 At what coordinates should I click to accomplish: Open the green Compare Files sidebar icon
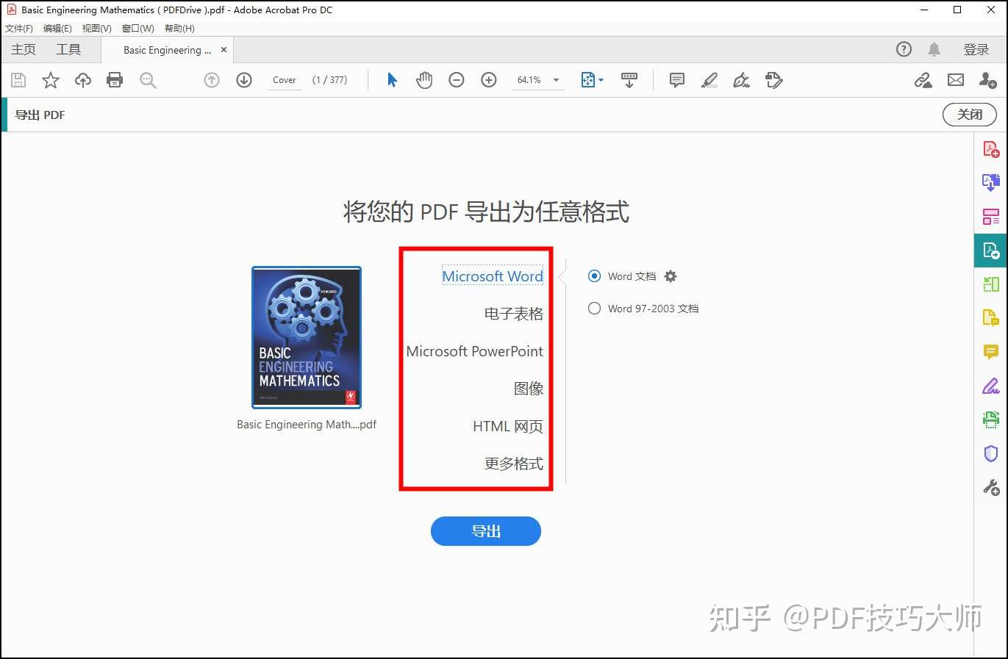coord(991,284)
